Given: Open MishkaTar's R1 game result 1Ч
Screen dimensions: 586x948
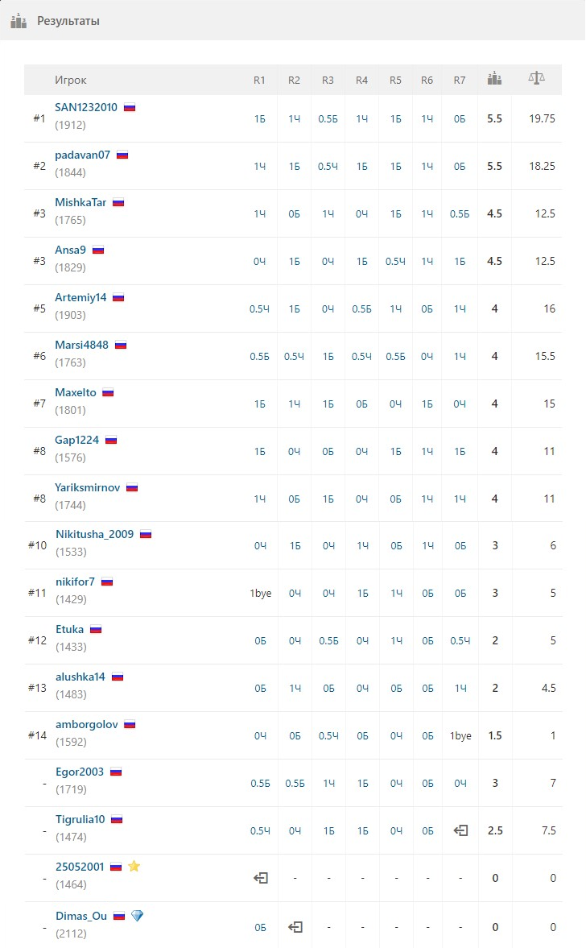Looking at the screenshot, I should (x=260, y=213).
